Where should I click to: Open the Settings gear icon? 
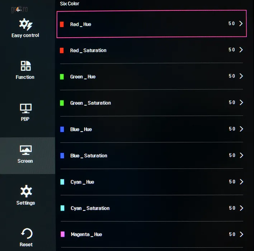(x=26, y=191)
